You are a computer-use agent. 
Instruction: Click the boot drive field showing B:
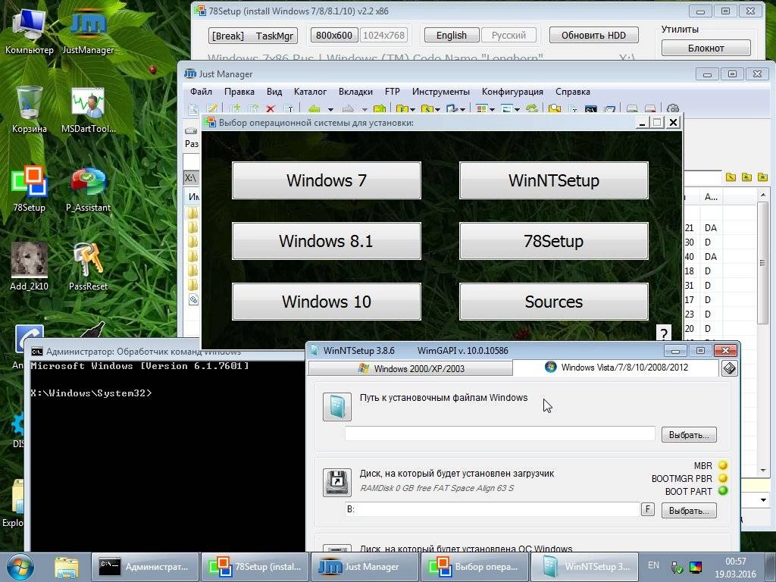[x=492, y=509]
